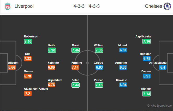
Task: Select the Alexander-Arnold player name
Action: (x=36, y=89)
